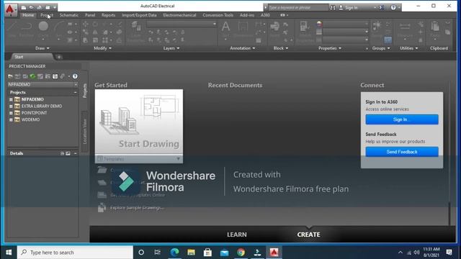Expand the Annotation panel dropdown
This screenshot has height=259, width=461.
(242, 48)
